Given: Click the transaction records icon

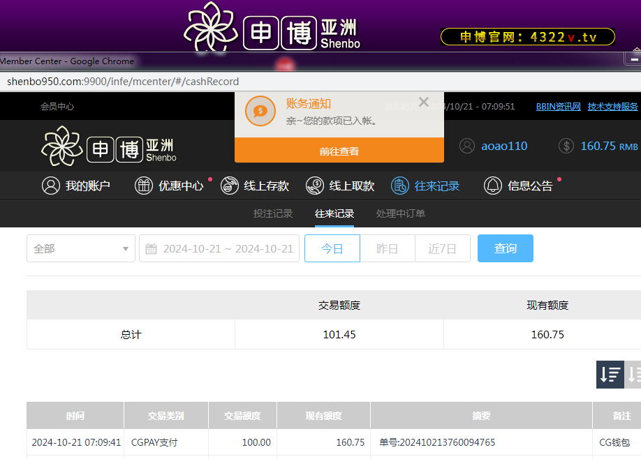Looking at the screenshot, I should pos(400,186).
